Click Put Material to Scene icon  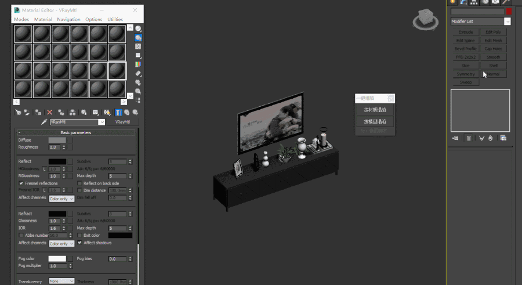tap(27, 113)
